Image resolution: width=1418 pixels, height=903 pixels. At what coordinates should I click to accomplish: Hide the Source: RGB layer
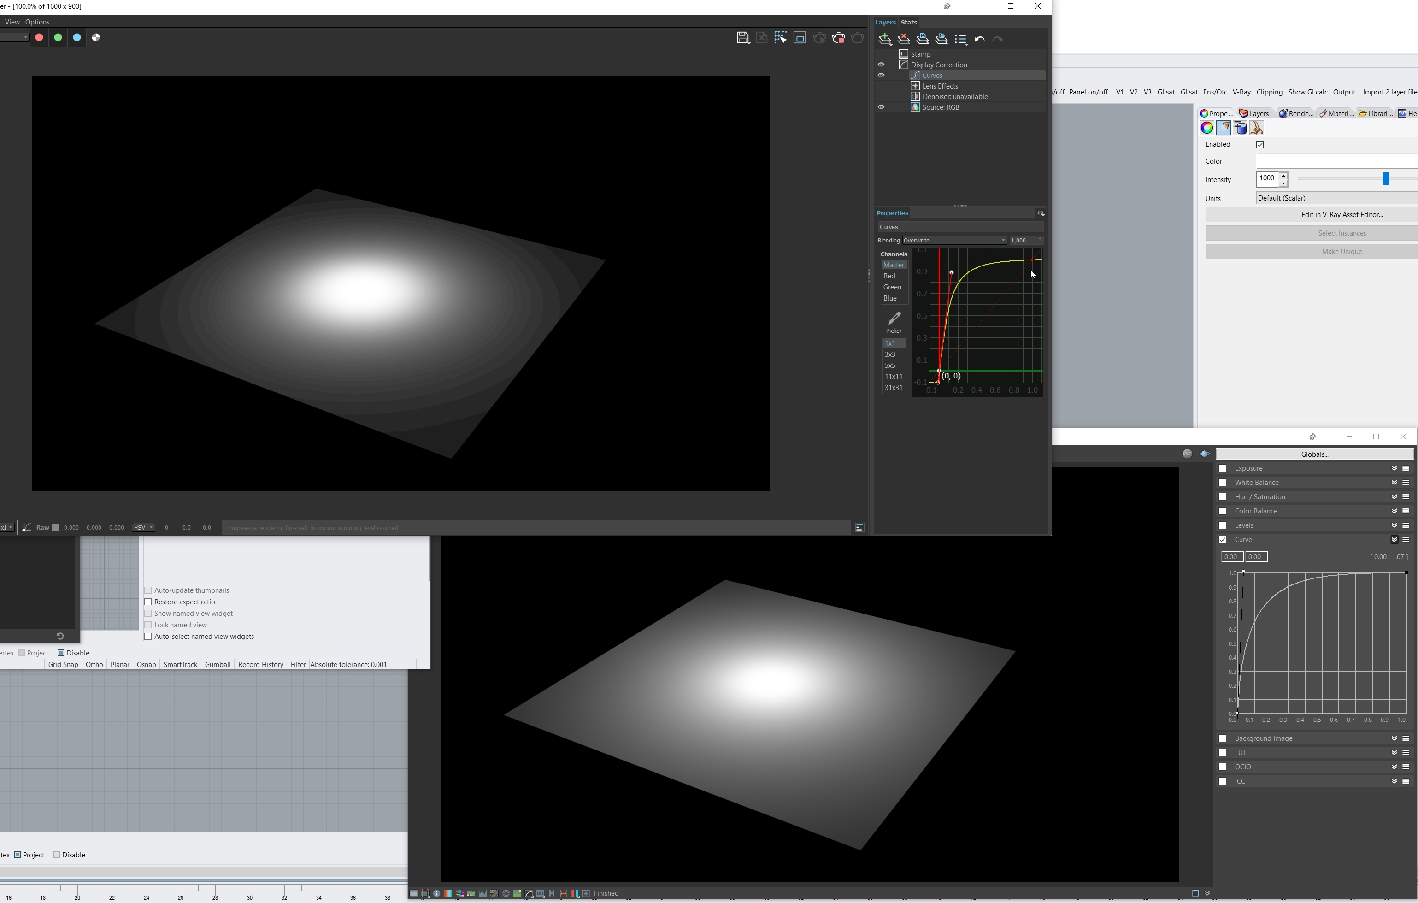tap(881, 107)
